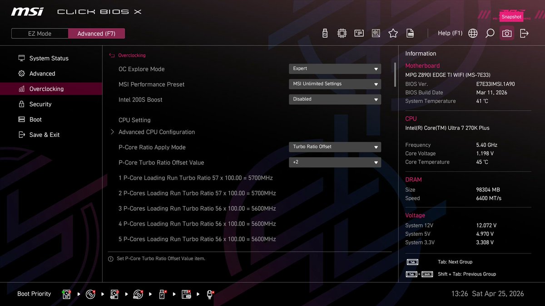The width and height of the screenshot is (545, 306).
Task: Select 3 P-Cores Loading Run Turbo Ratio row
Action: coord(197,209)
